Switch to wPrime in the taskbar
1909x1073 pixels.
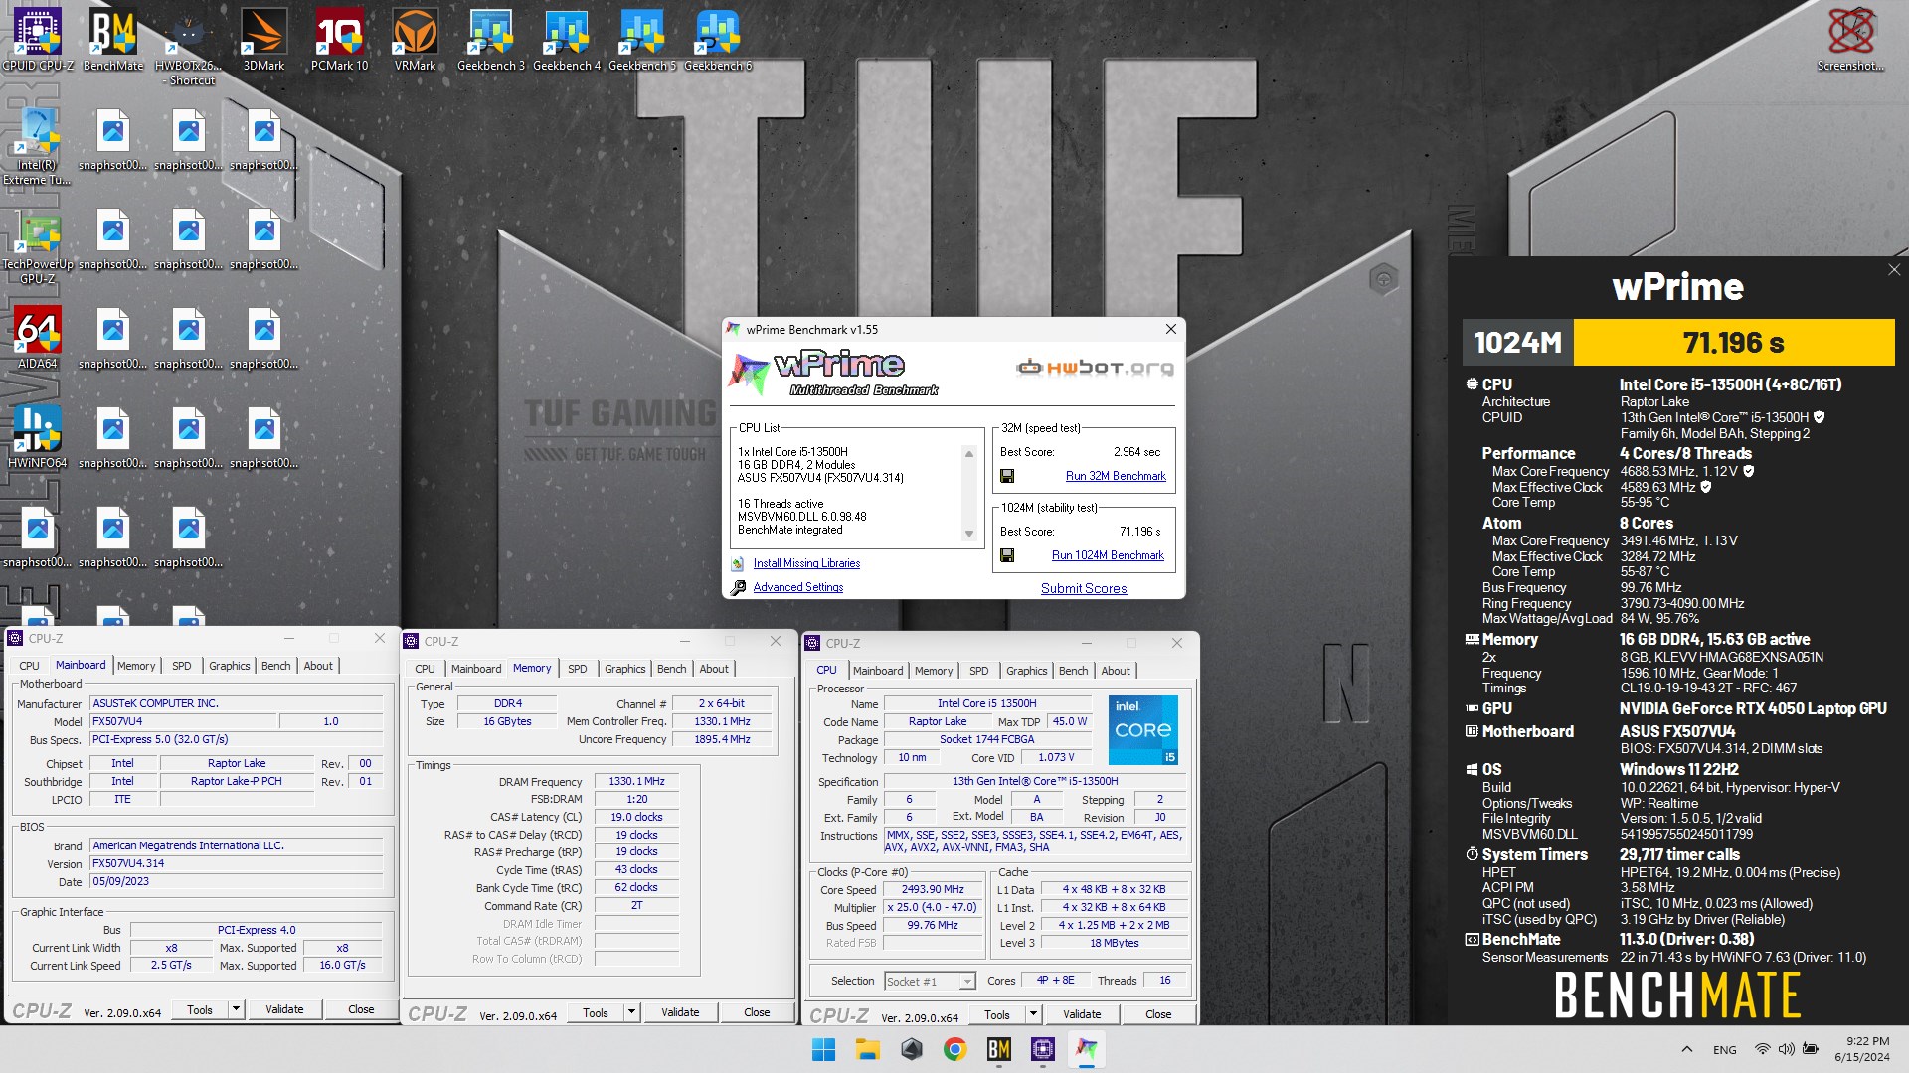click(x=1086, y=1049)
